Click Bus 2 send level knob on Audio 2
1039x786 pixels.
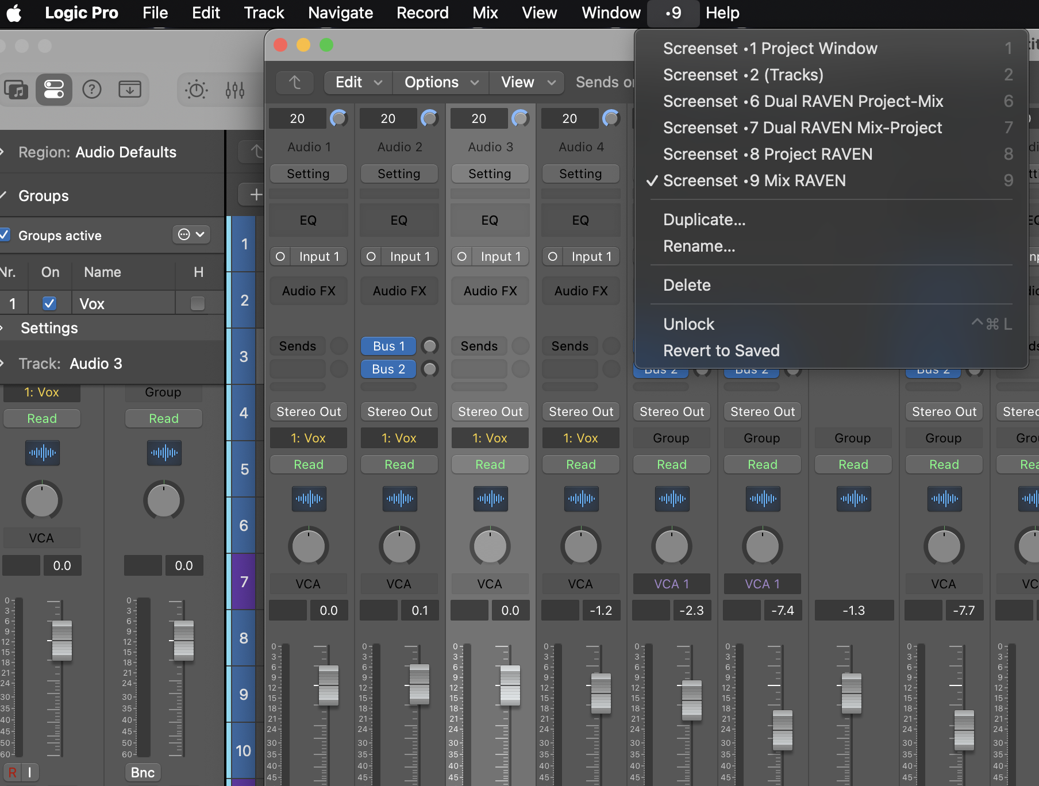click(429, 369)
